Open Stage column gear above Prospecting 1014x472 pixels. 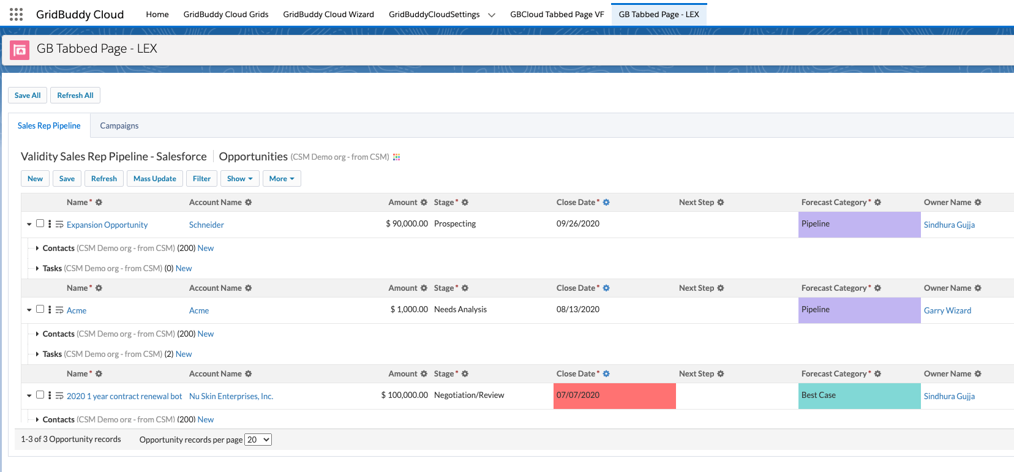click(465, 203)
